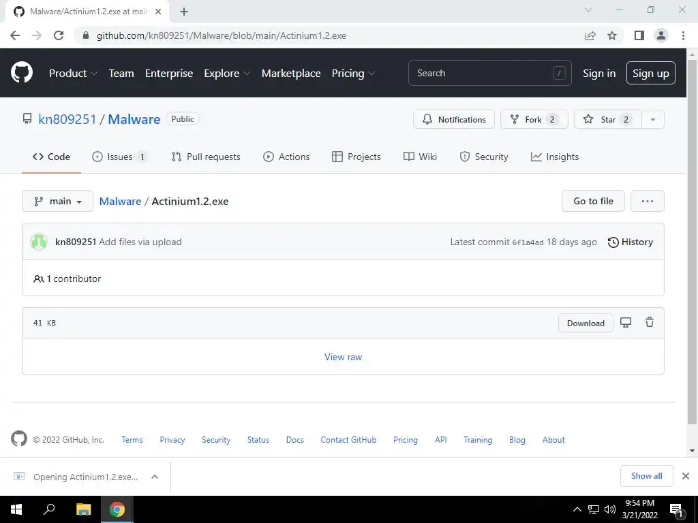This screenshot has height=523, width=698.
Task: Click the View raw link
Action: 344,357
